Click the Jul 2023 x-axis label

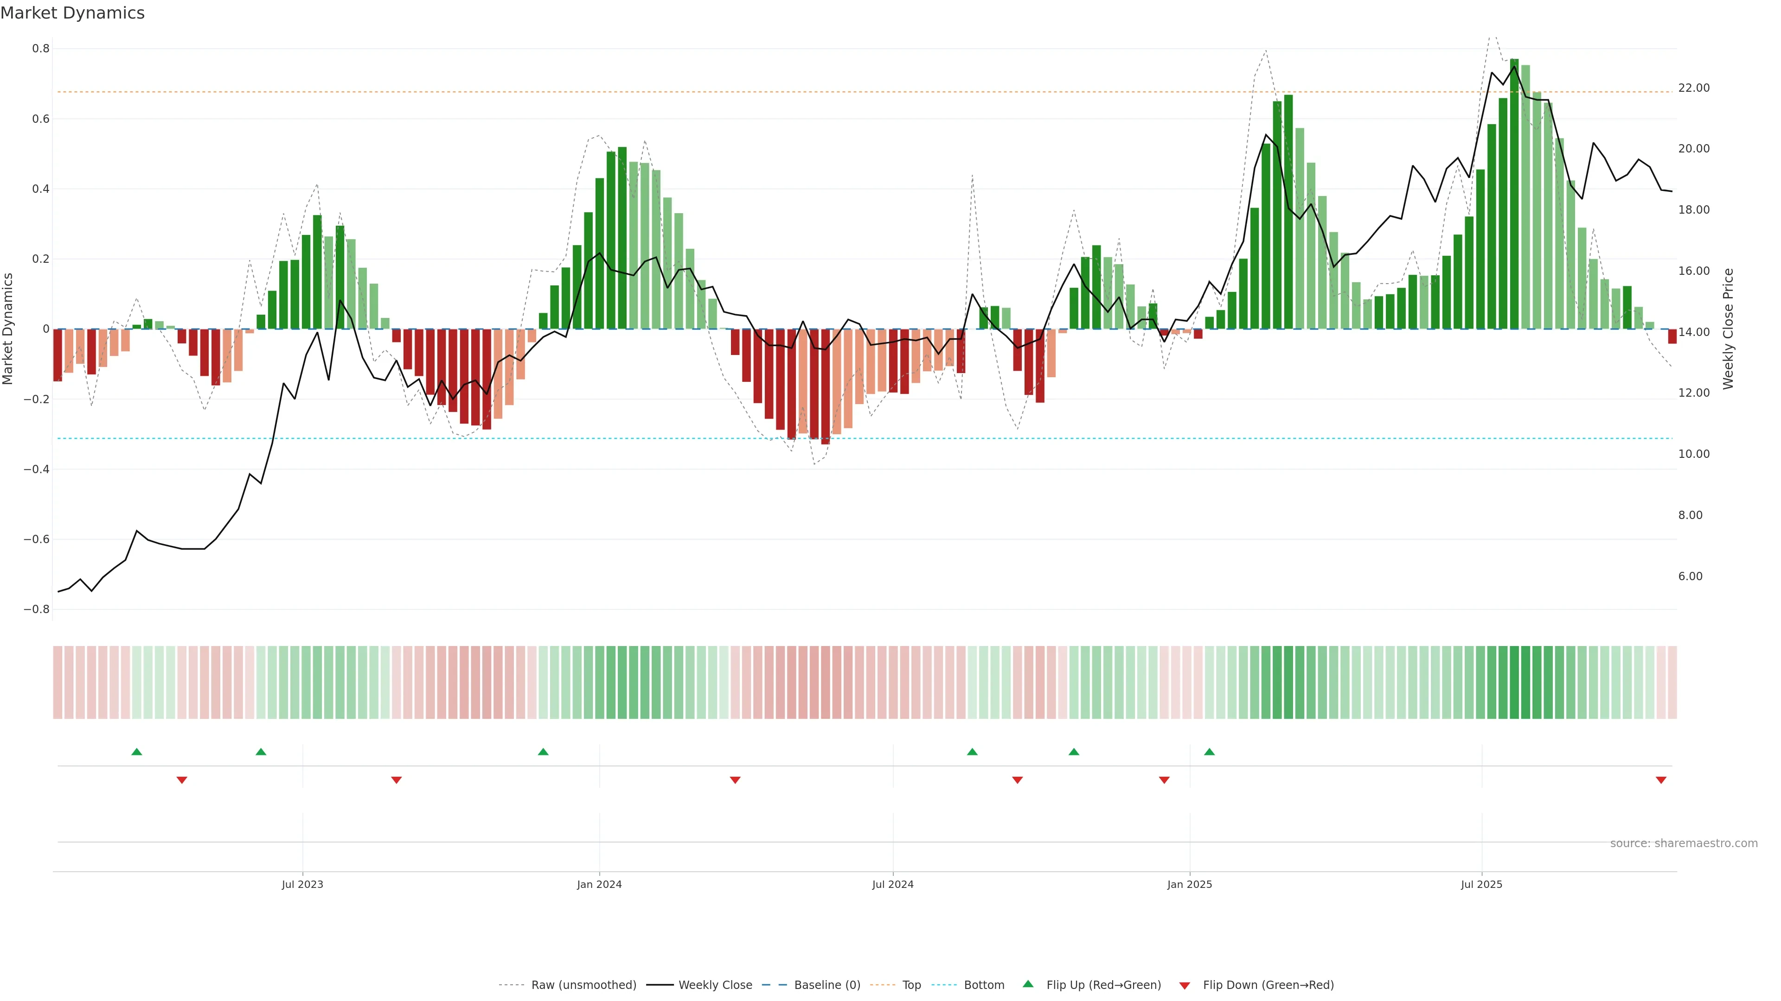coord(302,884)
